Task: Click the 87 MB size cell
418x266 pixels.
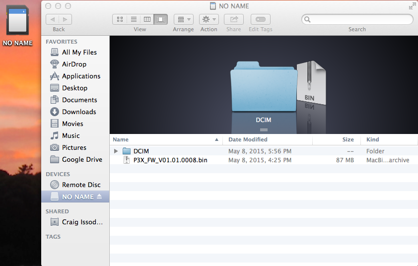Action: [345, 160]
